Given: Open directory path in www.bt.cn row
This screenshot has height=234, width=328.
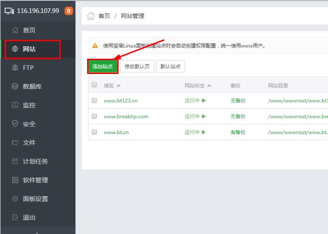Looking at the screenshot, I should click(x=298, y=132).
